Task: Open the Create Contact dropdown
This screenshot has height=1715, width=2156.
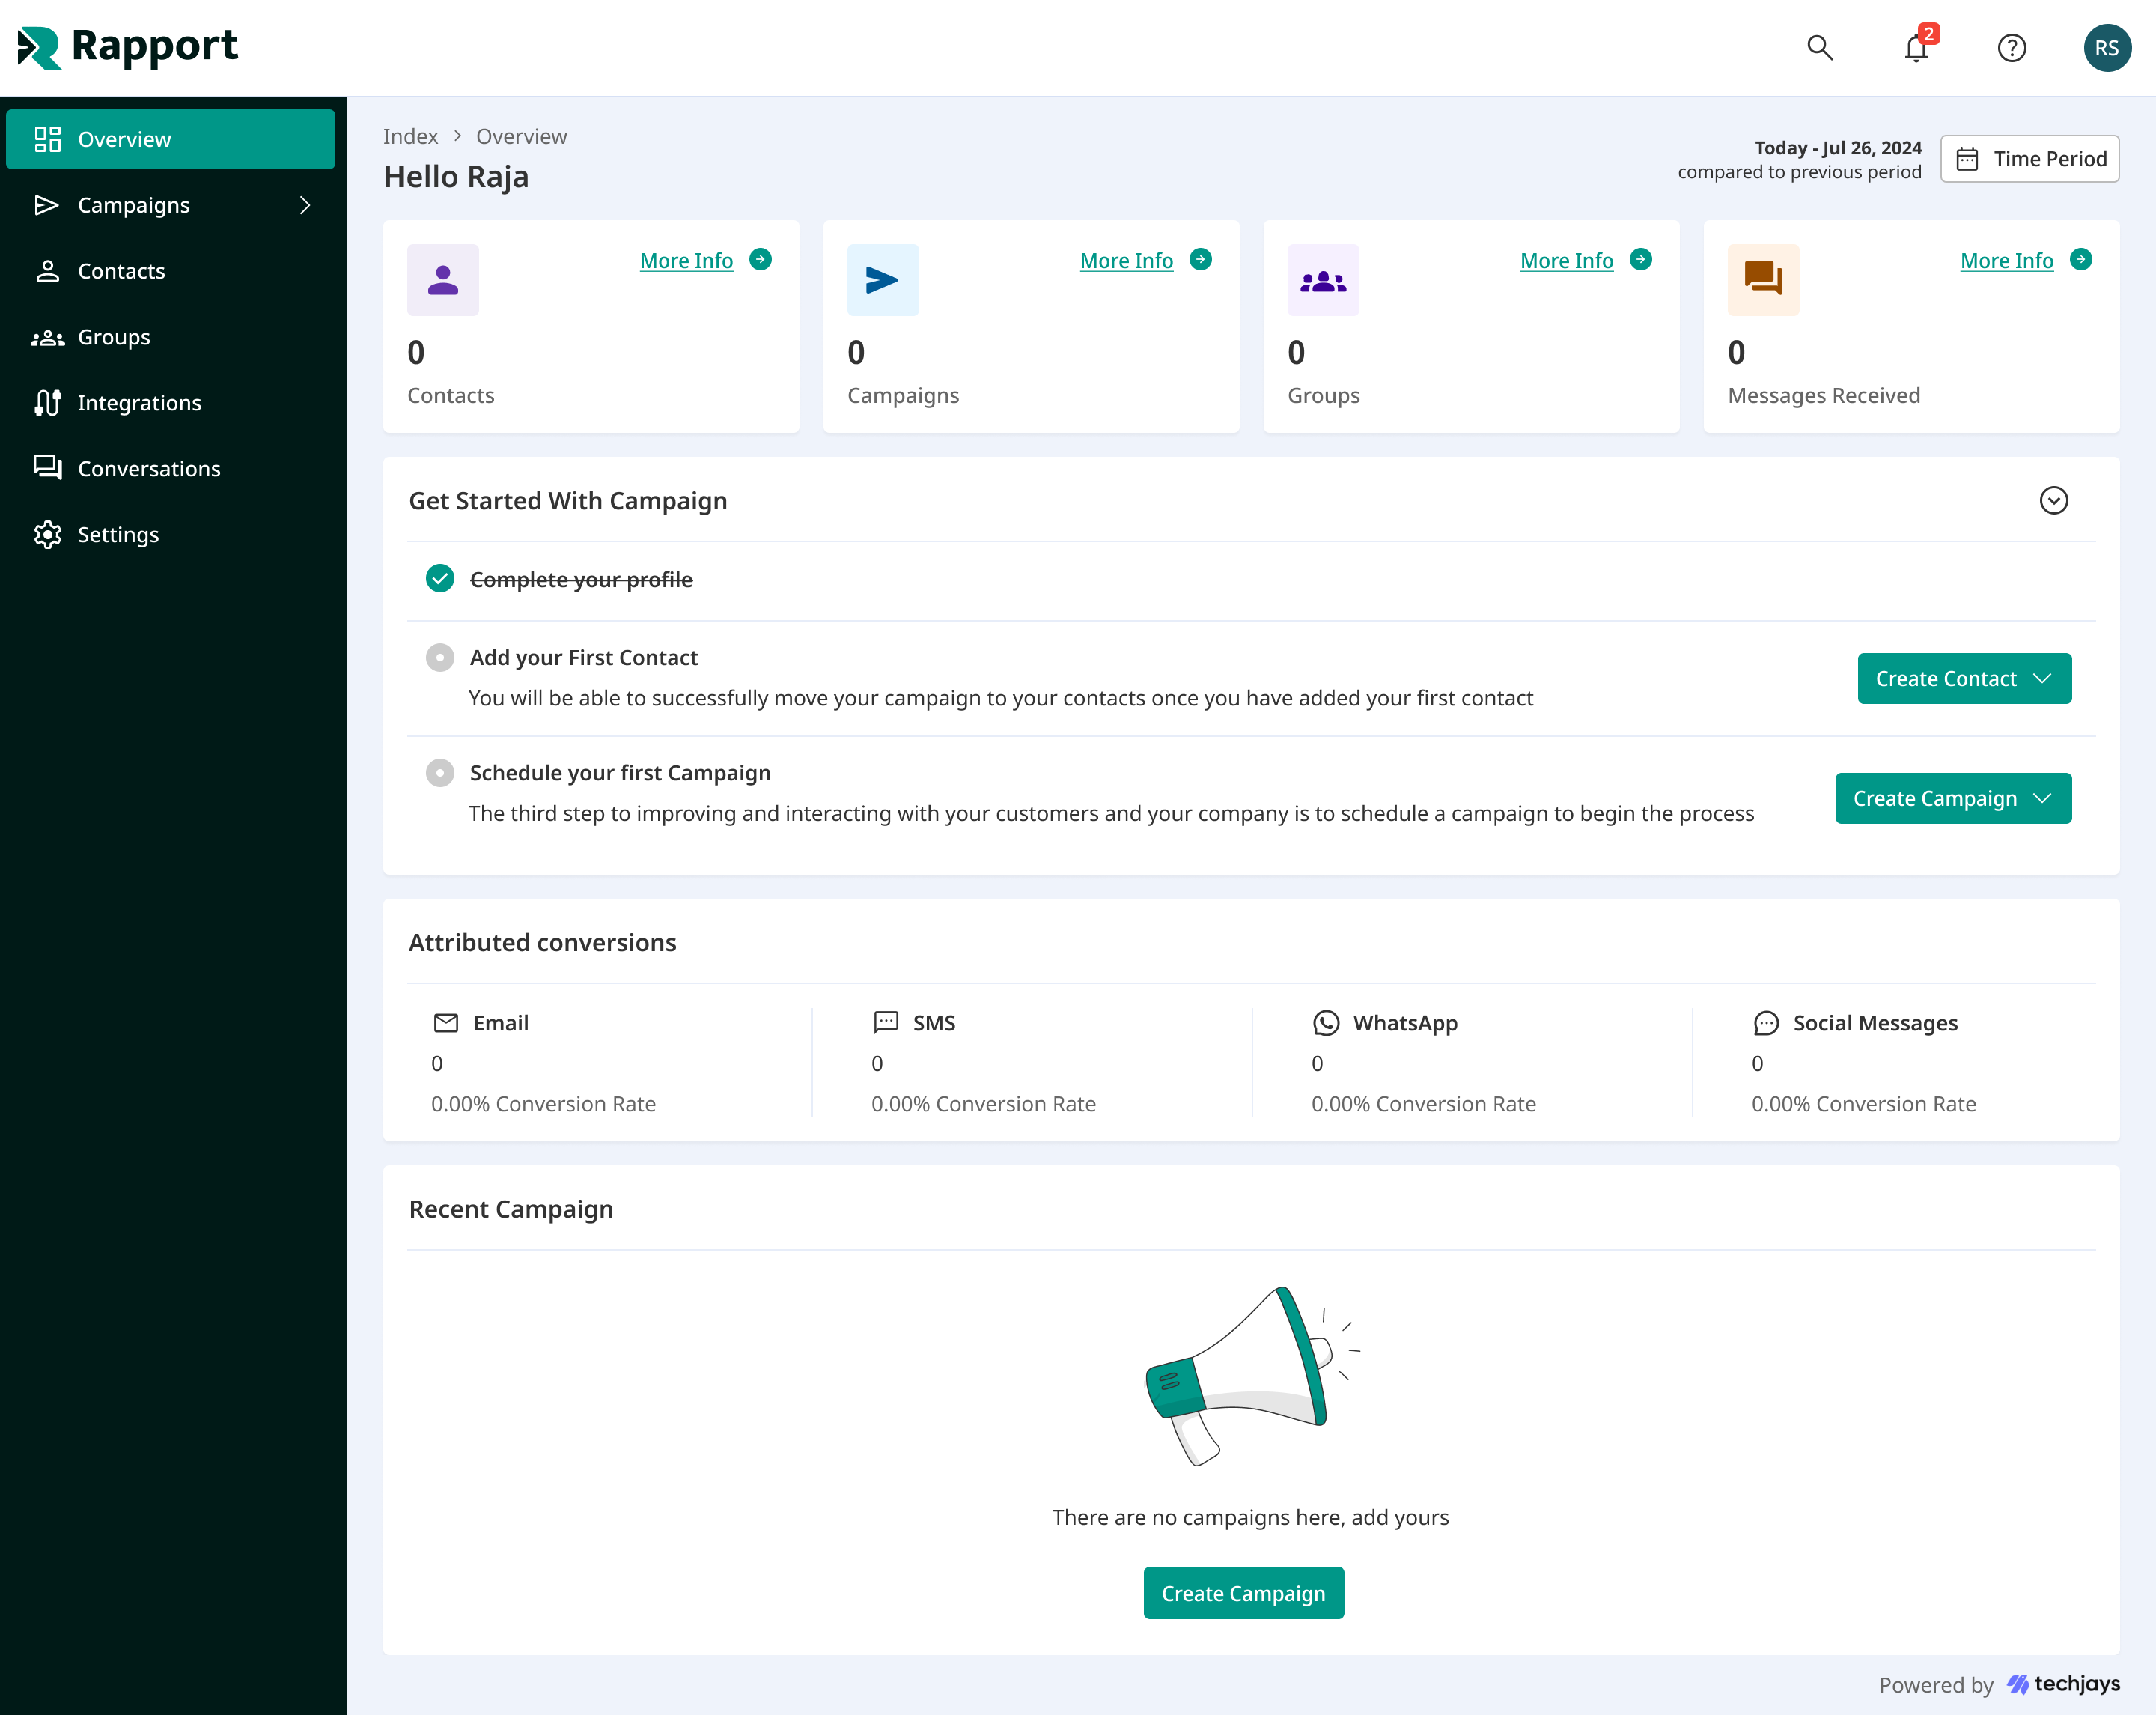Action: [1963, 679]
